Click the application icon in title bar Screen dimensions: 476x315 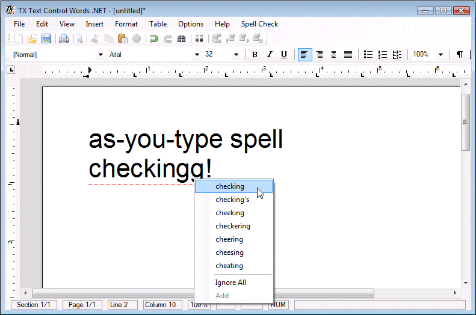tap(10, 10)
